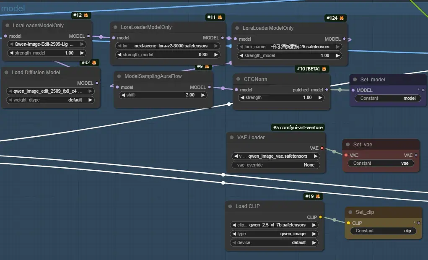Click the #124 node badge

coord(335,18)
